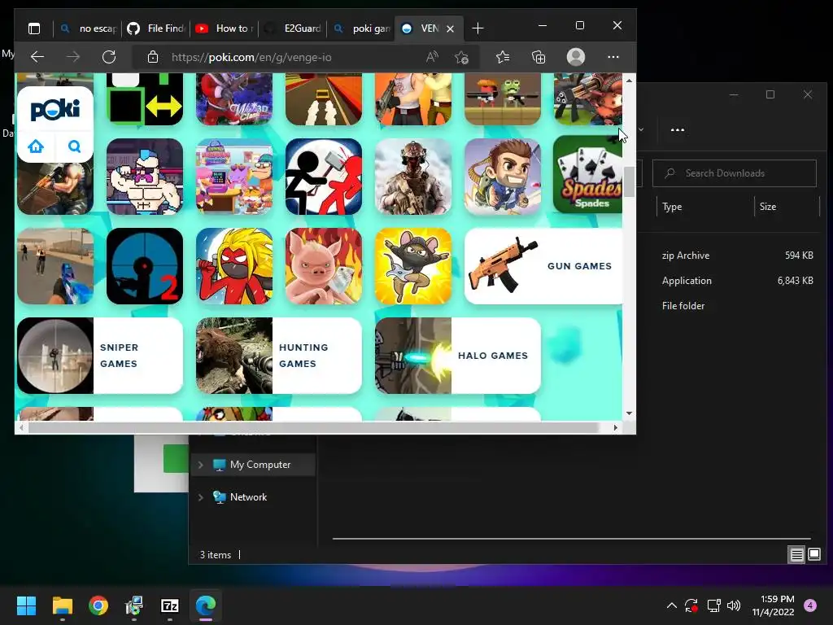833x625 pixels.
Task: Open the yellow taxi road game thumbnail
Action: pyautogui.click(x=324, y=98)
